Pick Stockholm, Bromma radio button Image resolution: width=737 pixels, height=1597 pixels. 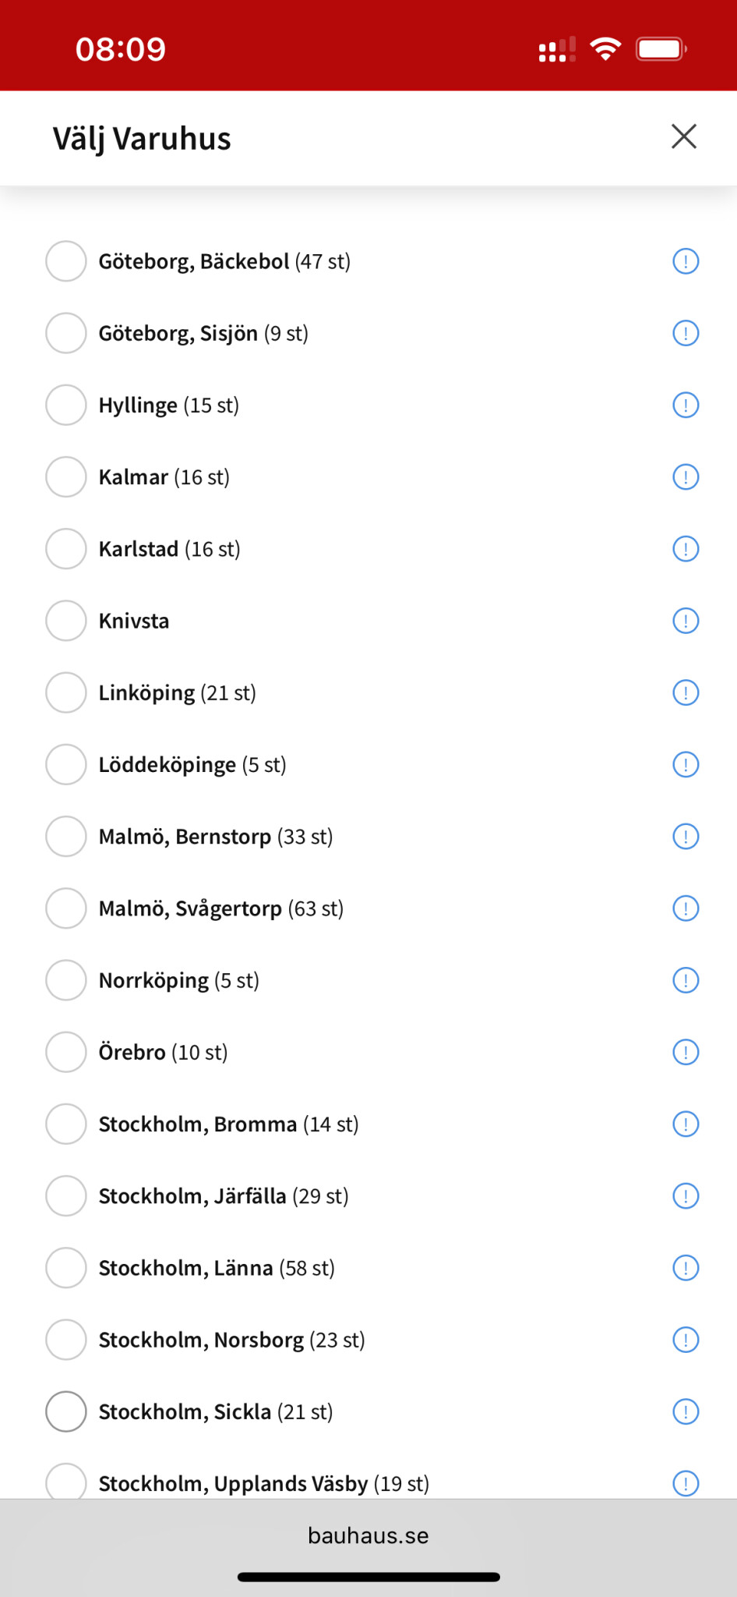point(66,1124)
